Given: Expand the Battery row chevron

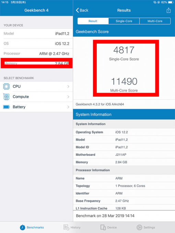Looking at the screenshot, I should [68, 107].
